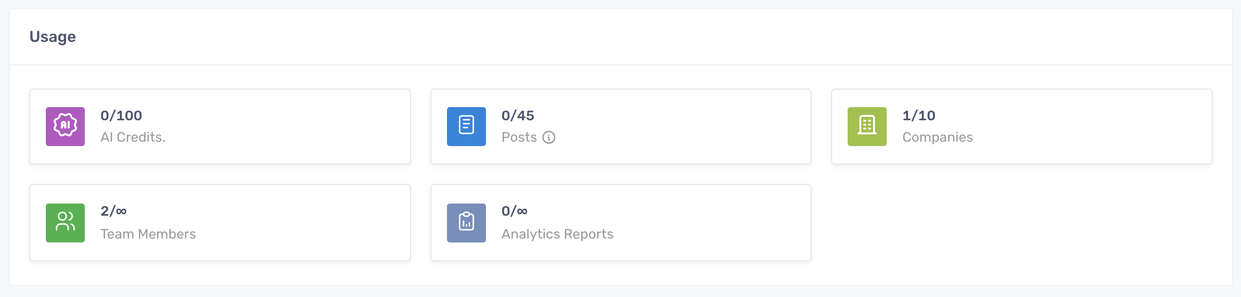
Task: Open the AI Credits usage card
Action: [220, 127]
